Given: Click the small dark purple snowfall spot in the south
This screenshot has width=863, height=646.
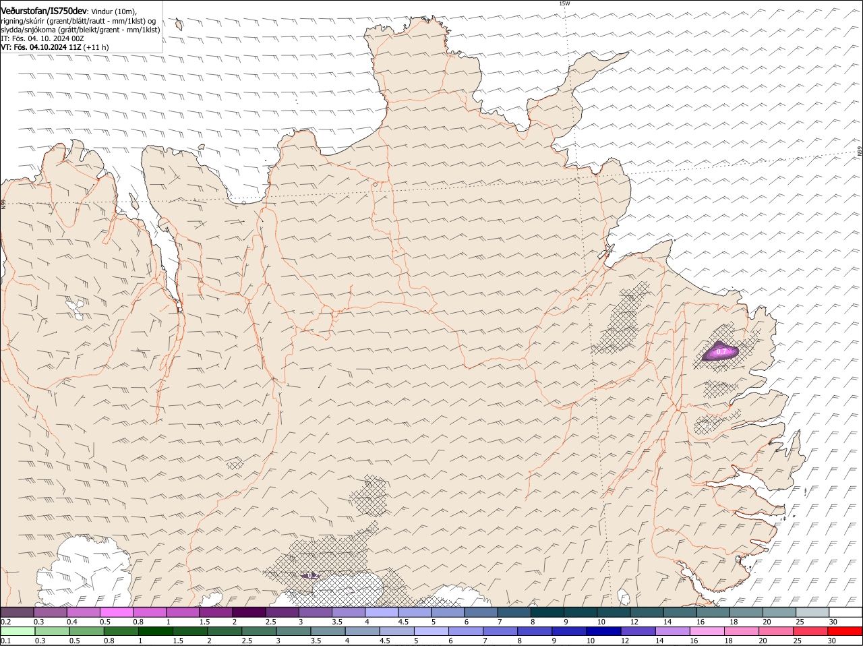Looking at the screenshot, I should [x=310, y=575].
